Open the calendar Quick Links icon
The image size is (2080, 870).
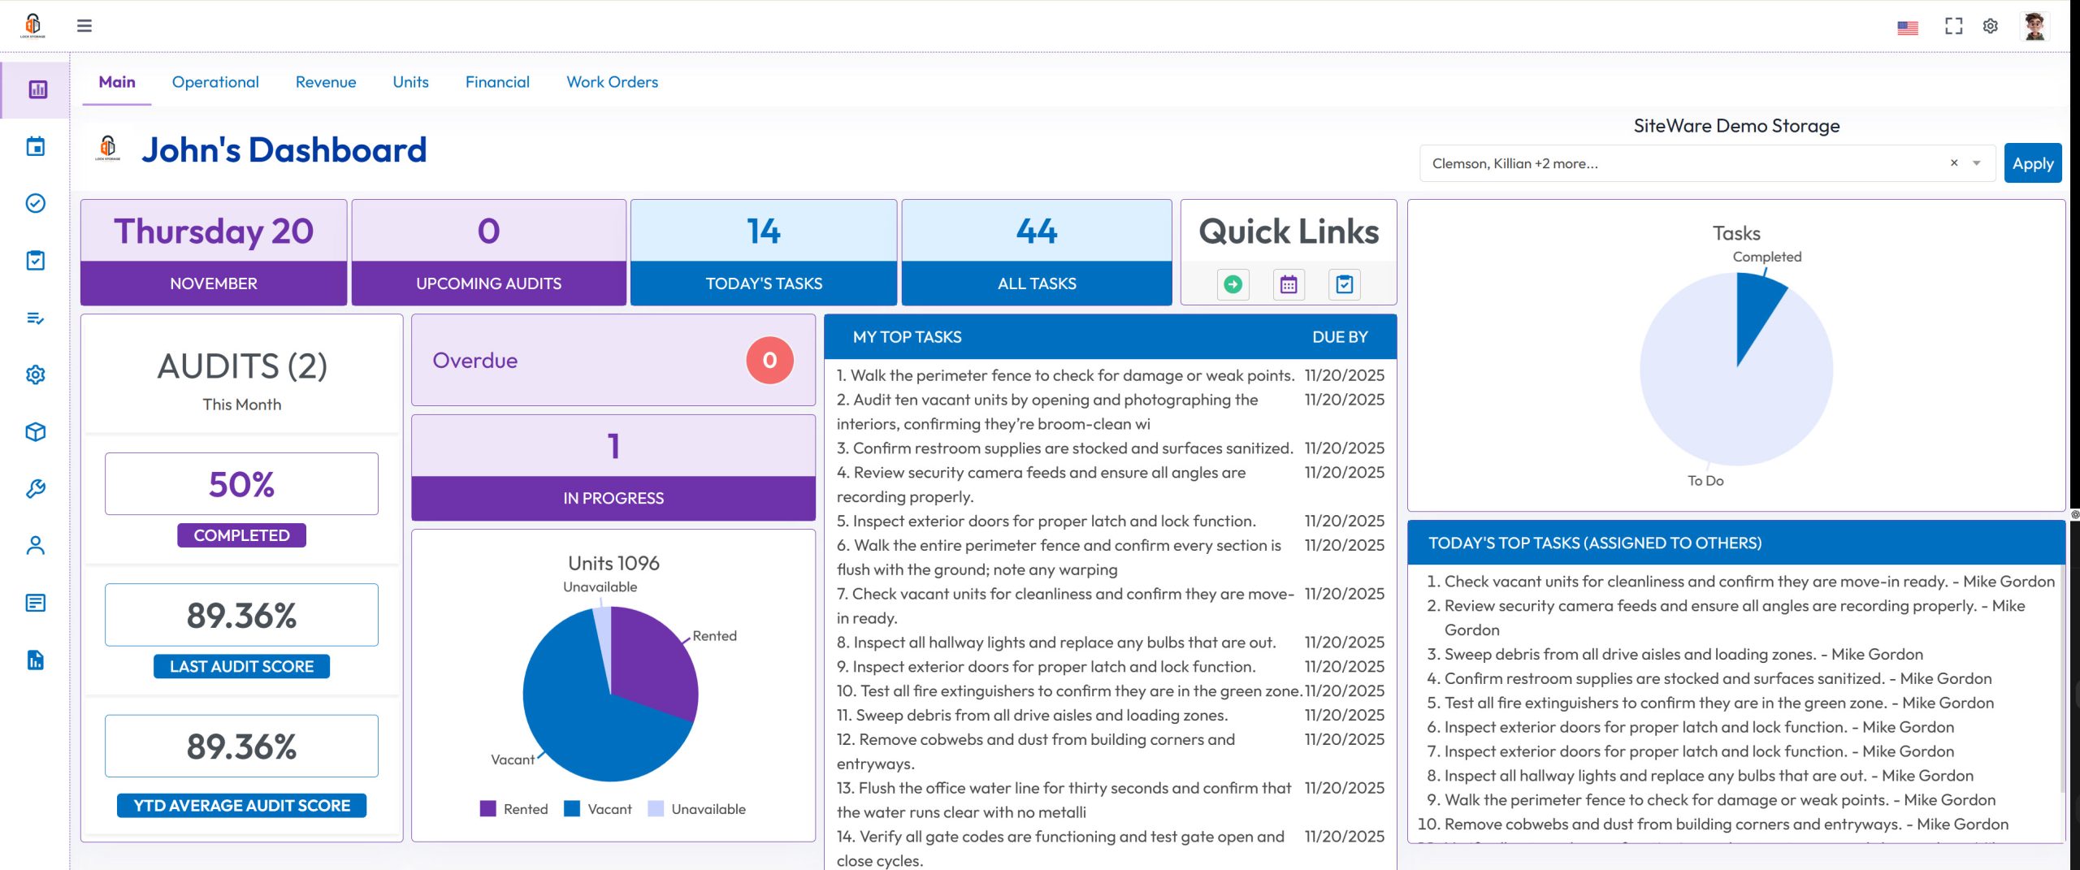(x=1289, y=284)
